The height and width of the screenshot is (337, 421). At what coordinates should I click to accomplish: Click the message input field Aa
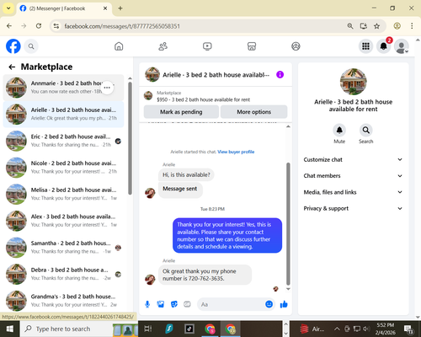[x=236, y=304]
